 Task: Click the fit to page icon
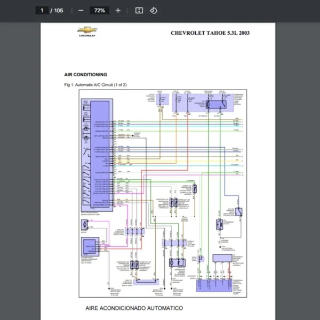[139, 10]
